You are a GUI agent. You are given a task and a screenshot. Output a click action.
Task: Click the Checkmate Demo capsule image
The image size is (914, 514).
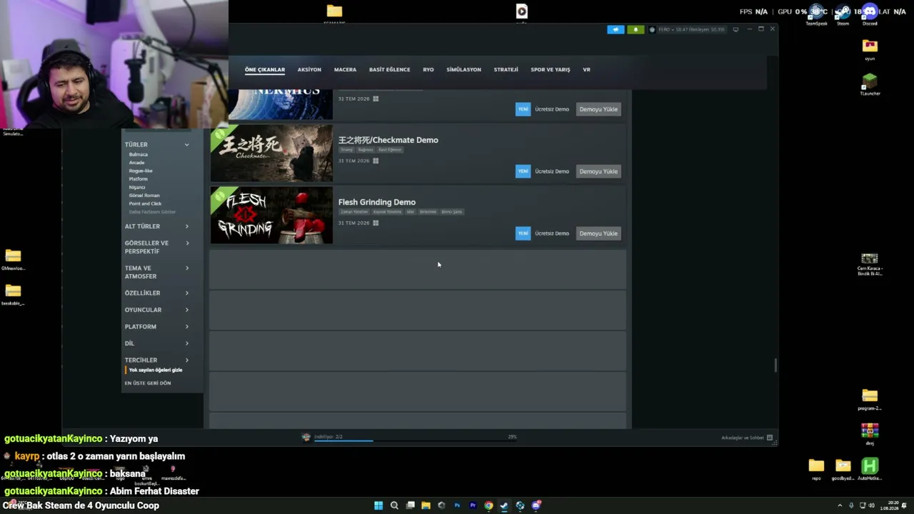pos(271,153)
